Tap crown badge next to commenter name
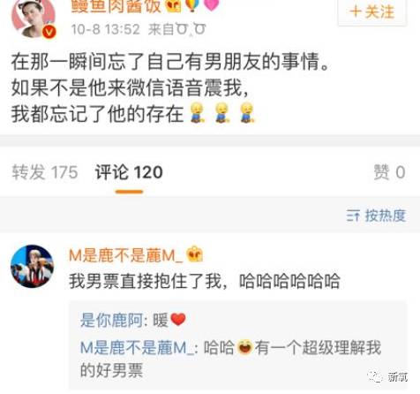 click(195, 254)
